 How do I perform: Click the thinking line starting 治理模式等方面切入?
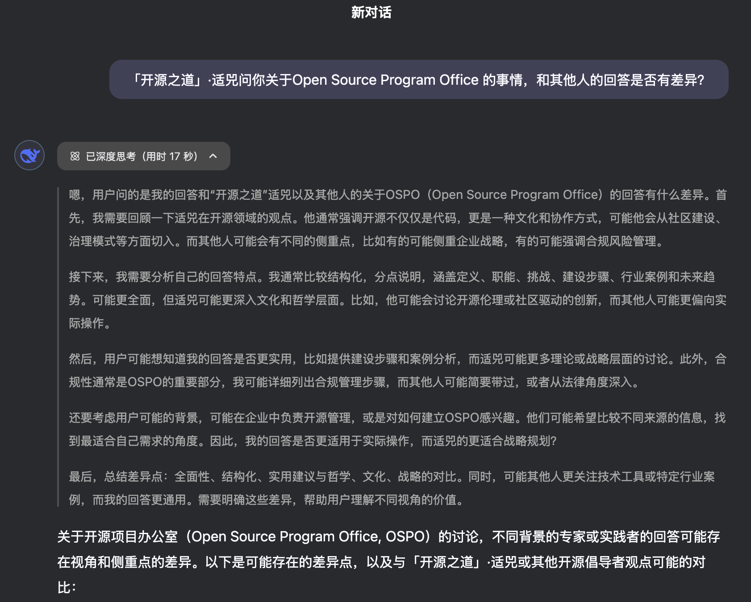(366, 241)
